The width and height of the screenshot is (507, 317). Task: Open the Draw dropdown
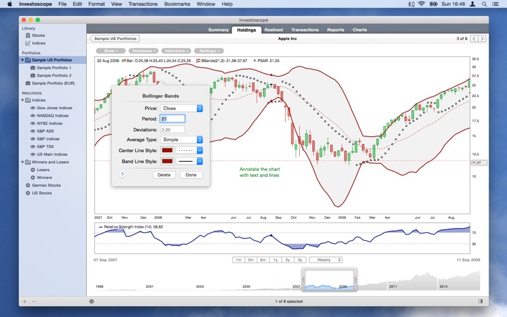pyautogui.click(x=110, y=51)
